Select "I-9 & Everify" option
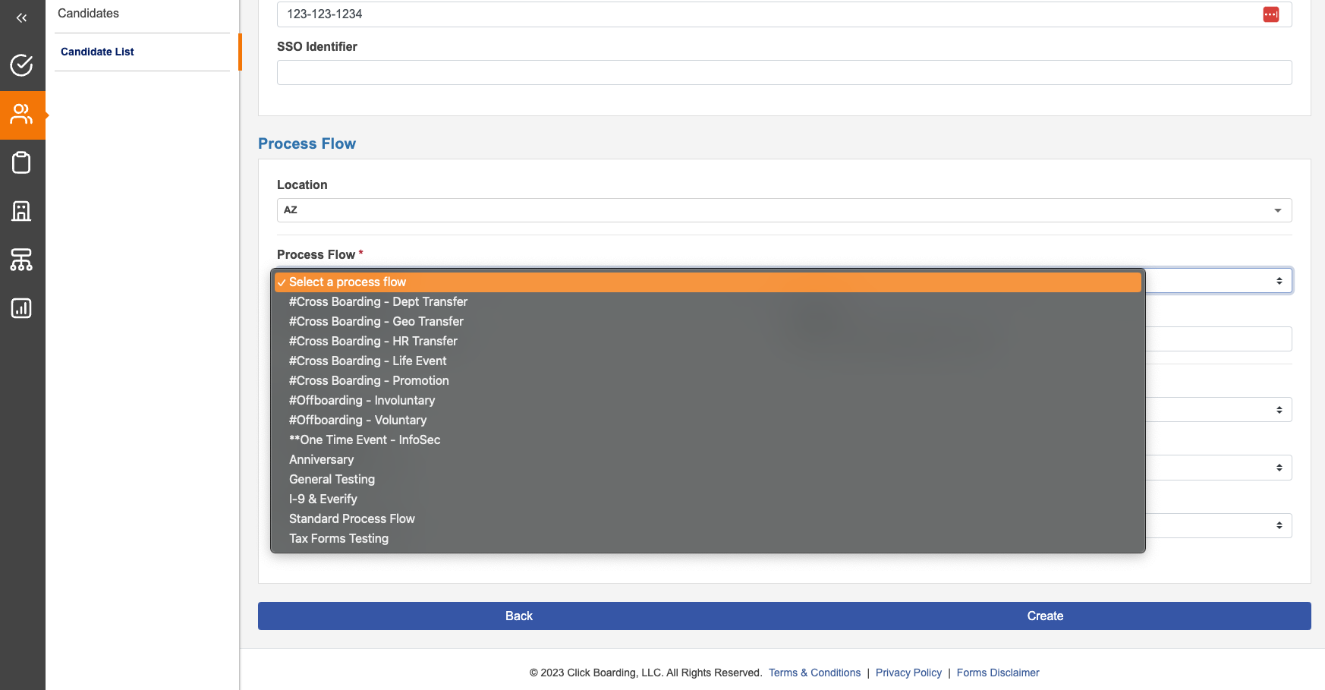This screenshot has height=690, width=1325. [x=323, y=499]
